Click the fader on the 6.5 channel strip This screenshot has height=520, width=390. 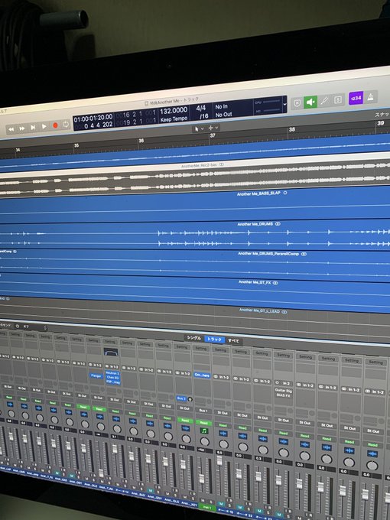coord(219,461)
